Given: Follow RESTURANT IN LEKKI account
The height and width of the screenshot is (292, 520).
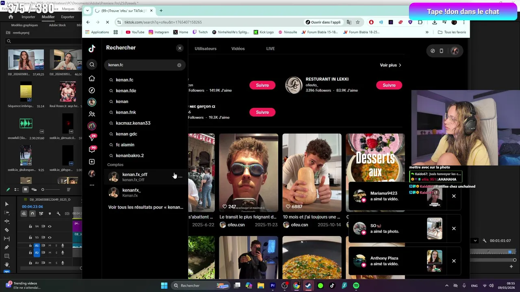Looking at the screenshot, I should point(389,85).
